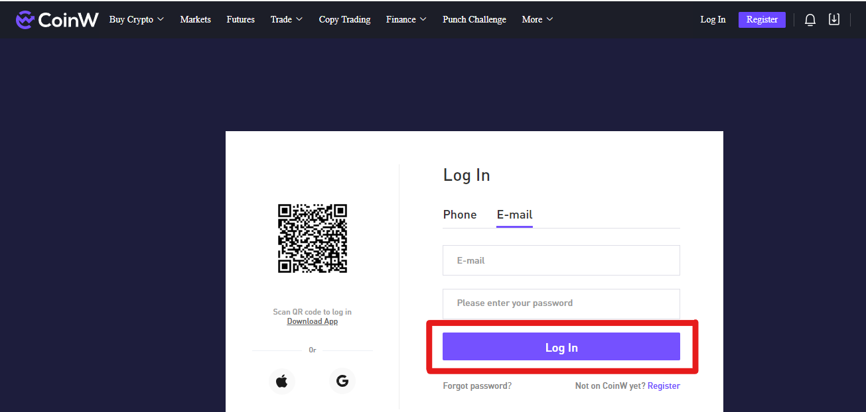Focus the E-mail input field
The width and height of the screenshot is (866, 412).
561,260
